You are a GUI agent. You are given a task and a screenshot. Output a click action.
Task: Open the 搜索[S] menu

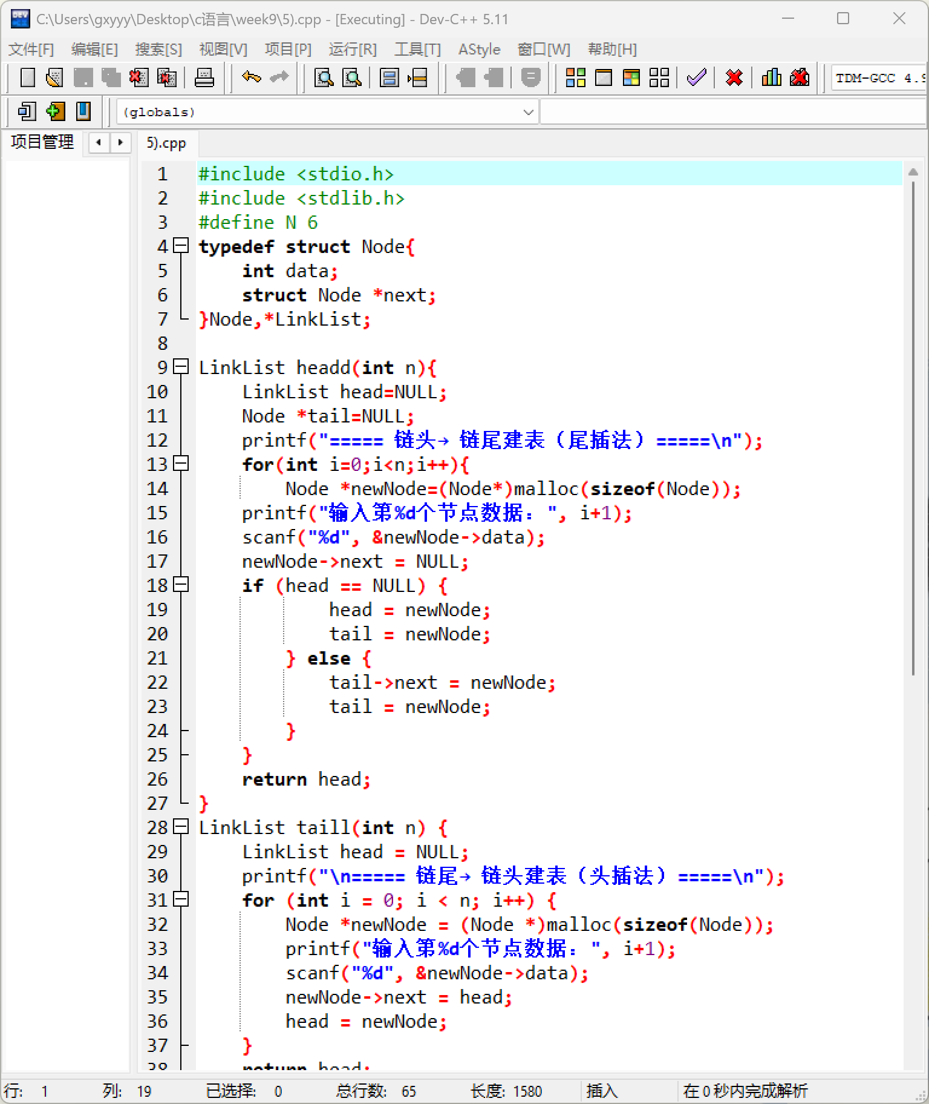pyautogui.click(x=158, y=49)
